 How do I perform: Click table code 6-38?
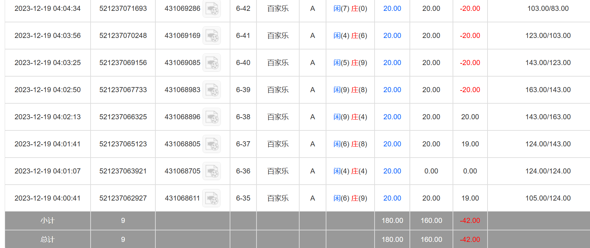tap(243, 117)
